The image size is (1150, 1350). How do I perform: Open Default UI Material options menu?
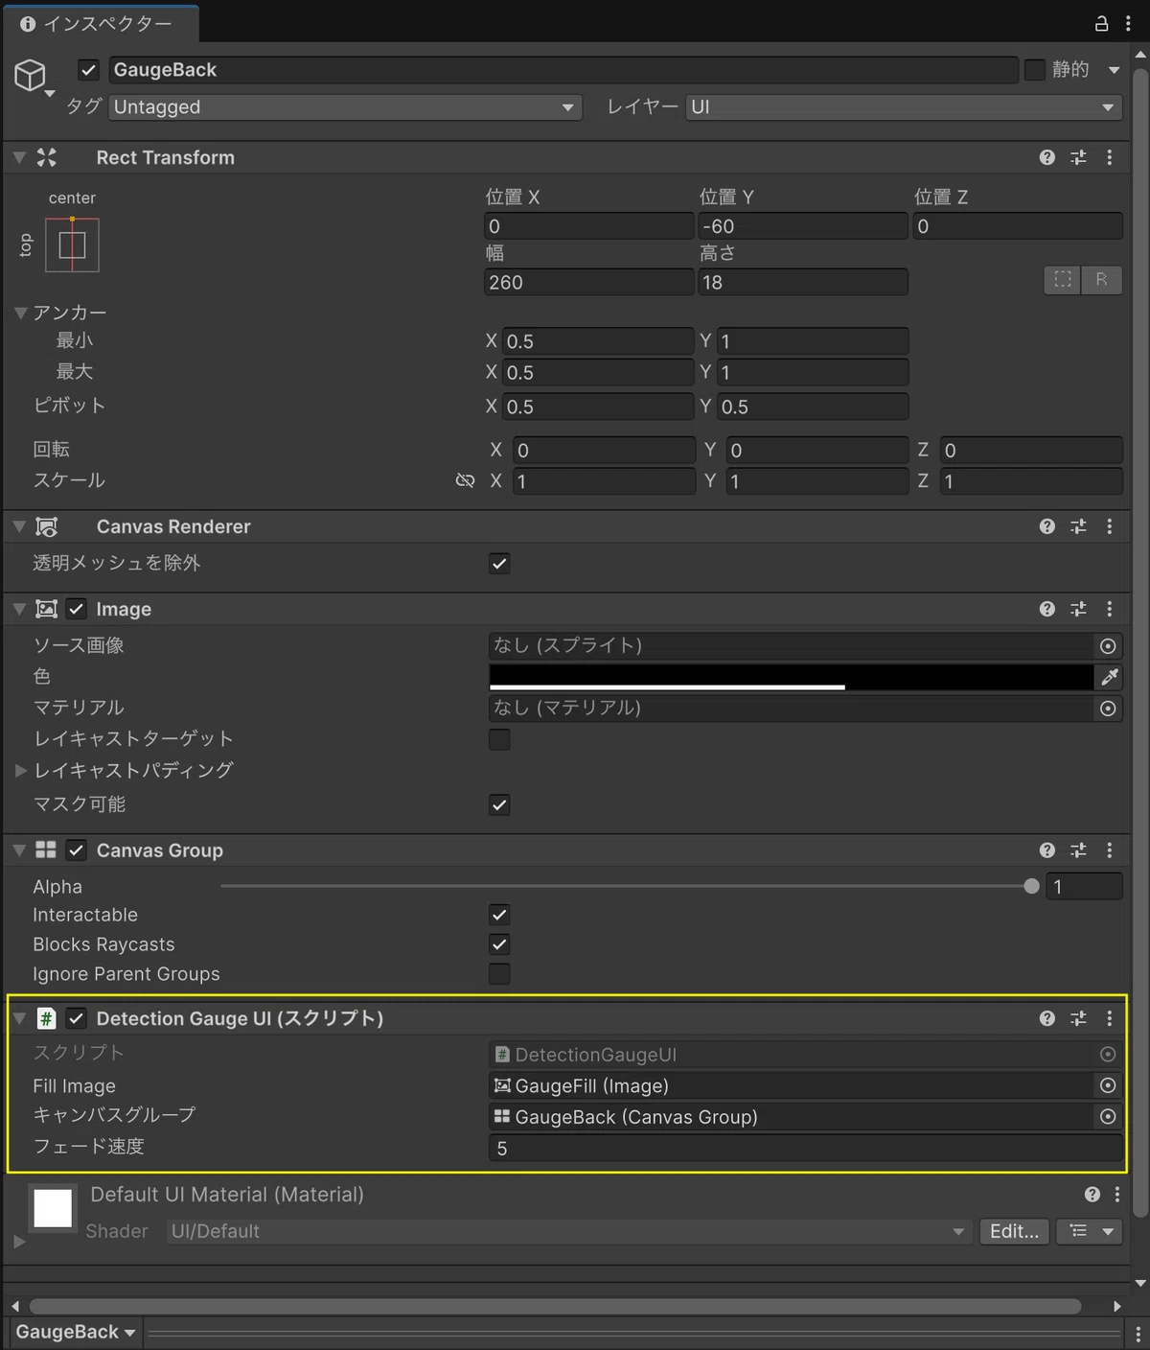pyautogui.click(x=1117, y=1195)
